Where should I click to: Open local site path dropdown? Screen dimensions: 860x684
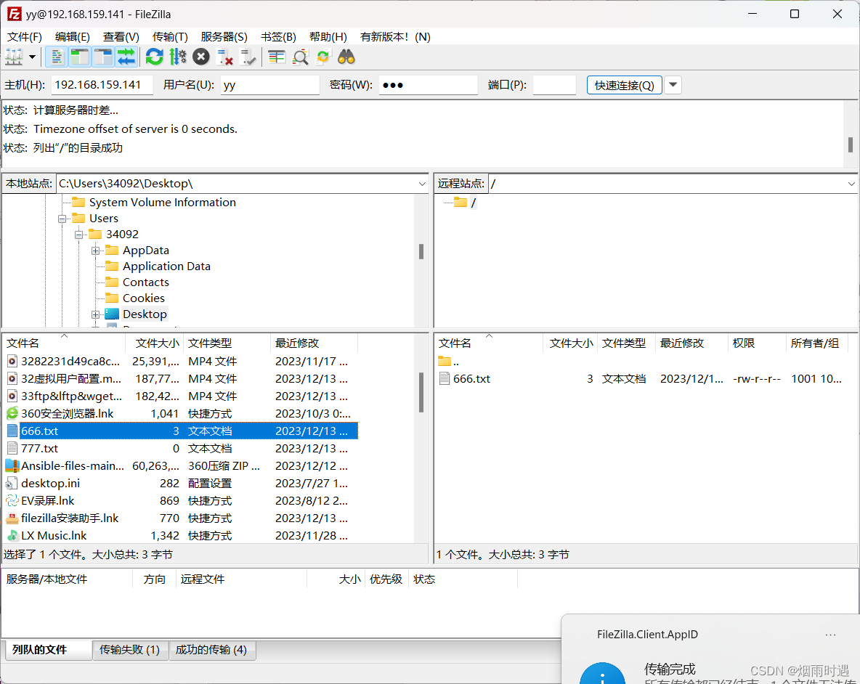[422, 184]
